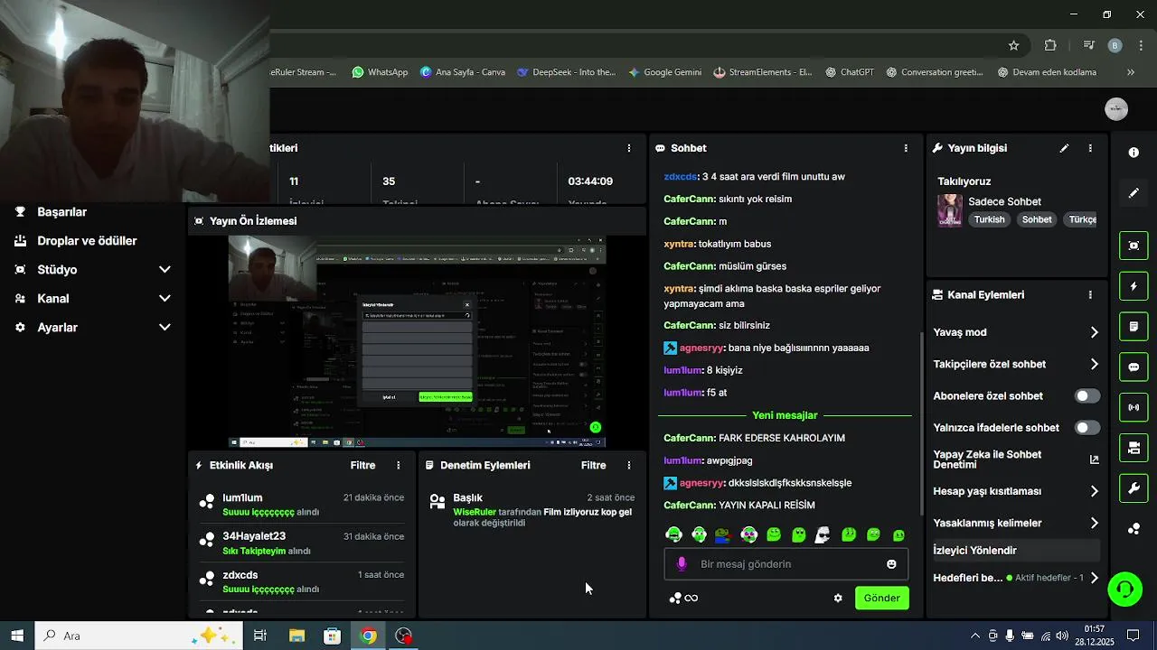Image resolution: width=1157 pixels, height=650 pixels.
Task: Open Başarılar in the sidebar
Action: [51, 212]
